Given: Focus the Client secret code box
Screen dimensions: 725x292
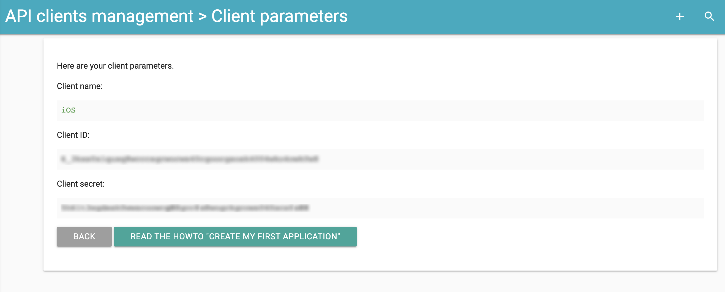Looking at the screenshot, I should (x=380, y=208).
